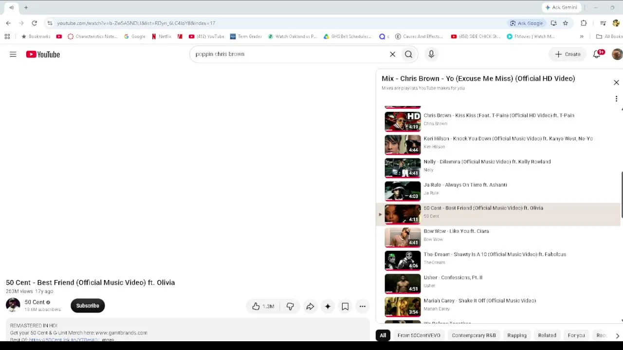
Task: Show more bookmarks with the double chevron
Action: pos(582,36)
